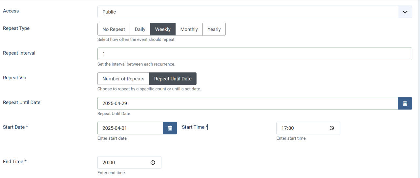Image resolution: width=420 pixels, height=178 pixels.
Task: Select Weekly repeat type
Action: coord(163,29)
